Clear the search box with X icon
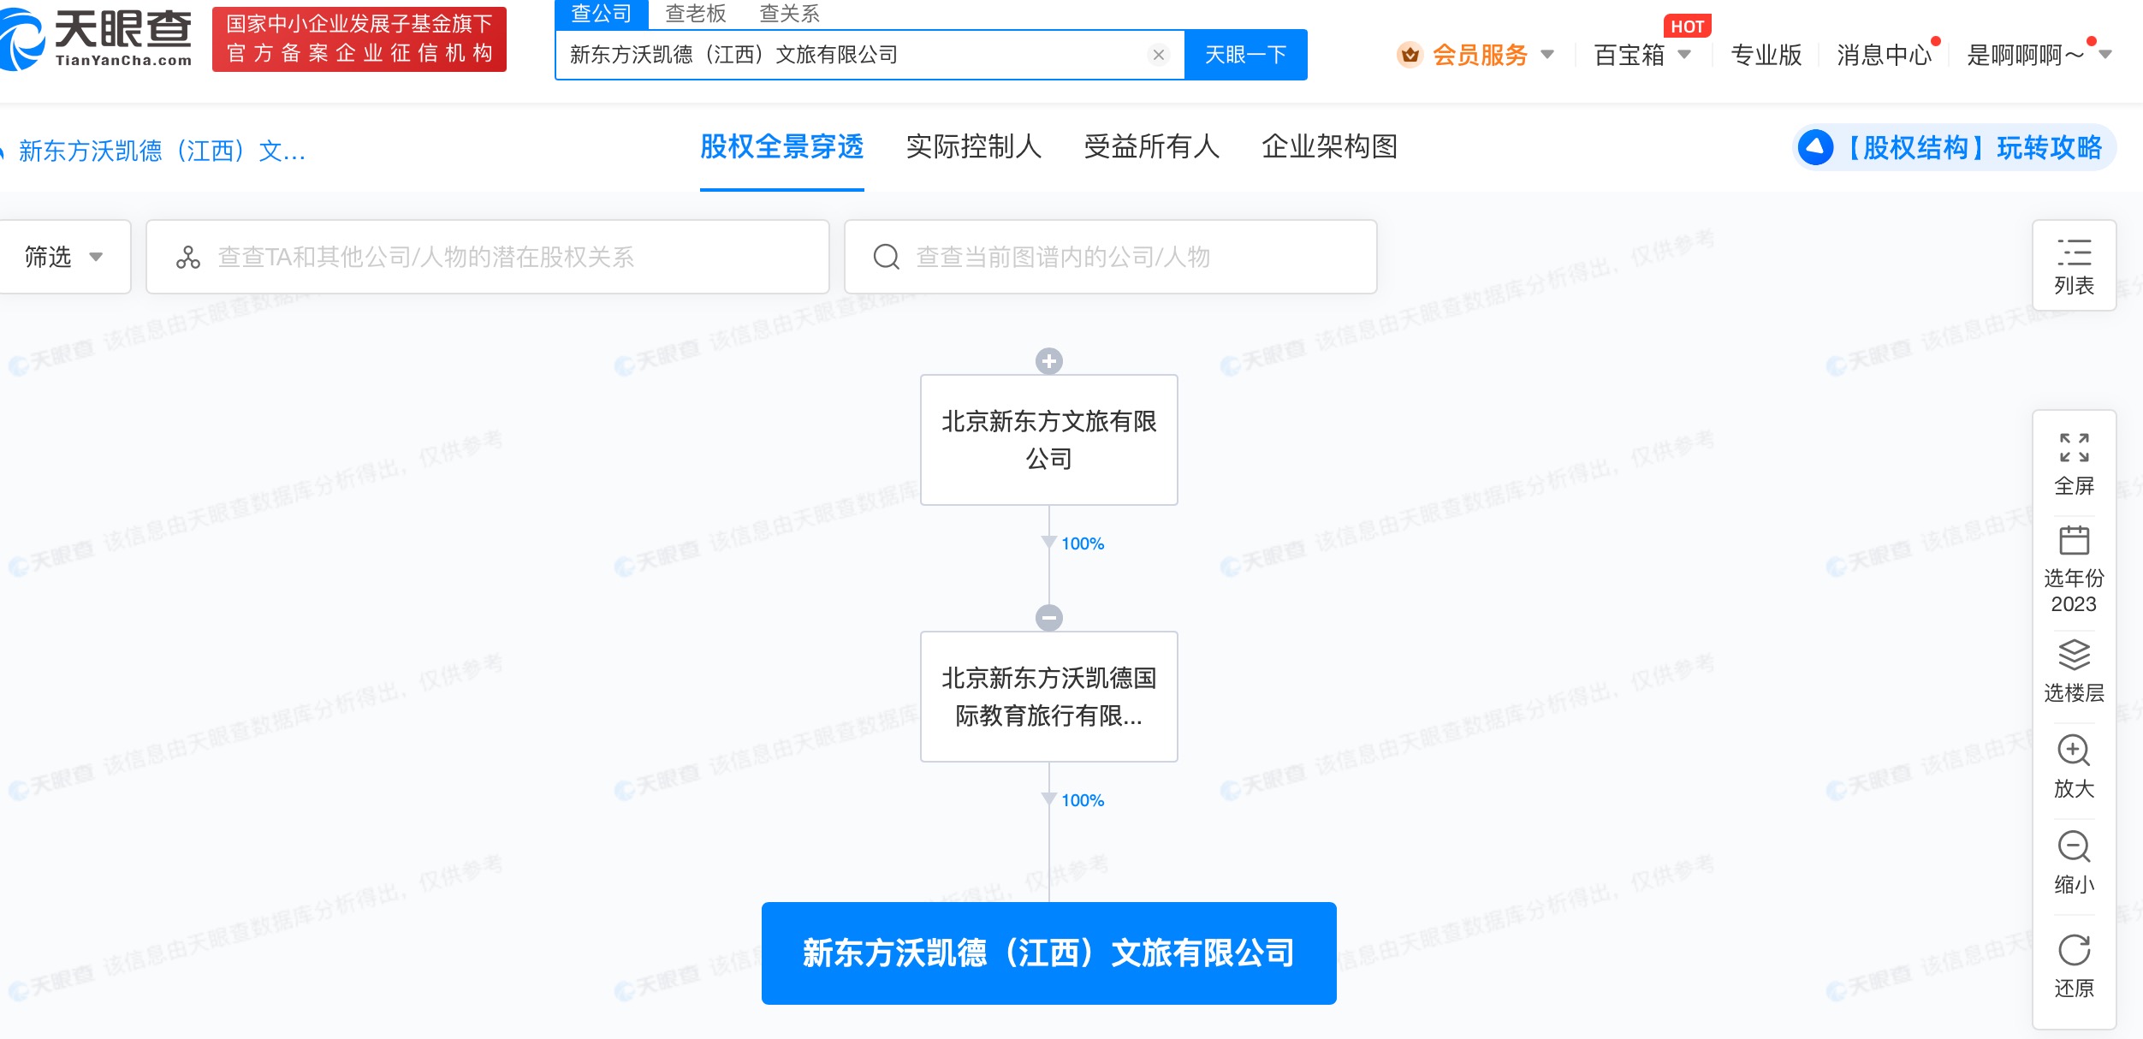This screenshot has width=2143, height=1039. tap(1159, 55)
